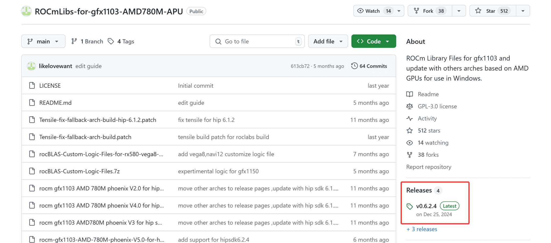Open the README.md file
Viewport: 551px width, 243px height.
click(55, 103)
